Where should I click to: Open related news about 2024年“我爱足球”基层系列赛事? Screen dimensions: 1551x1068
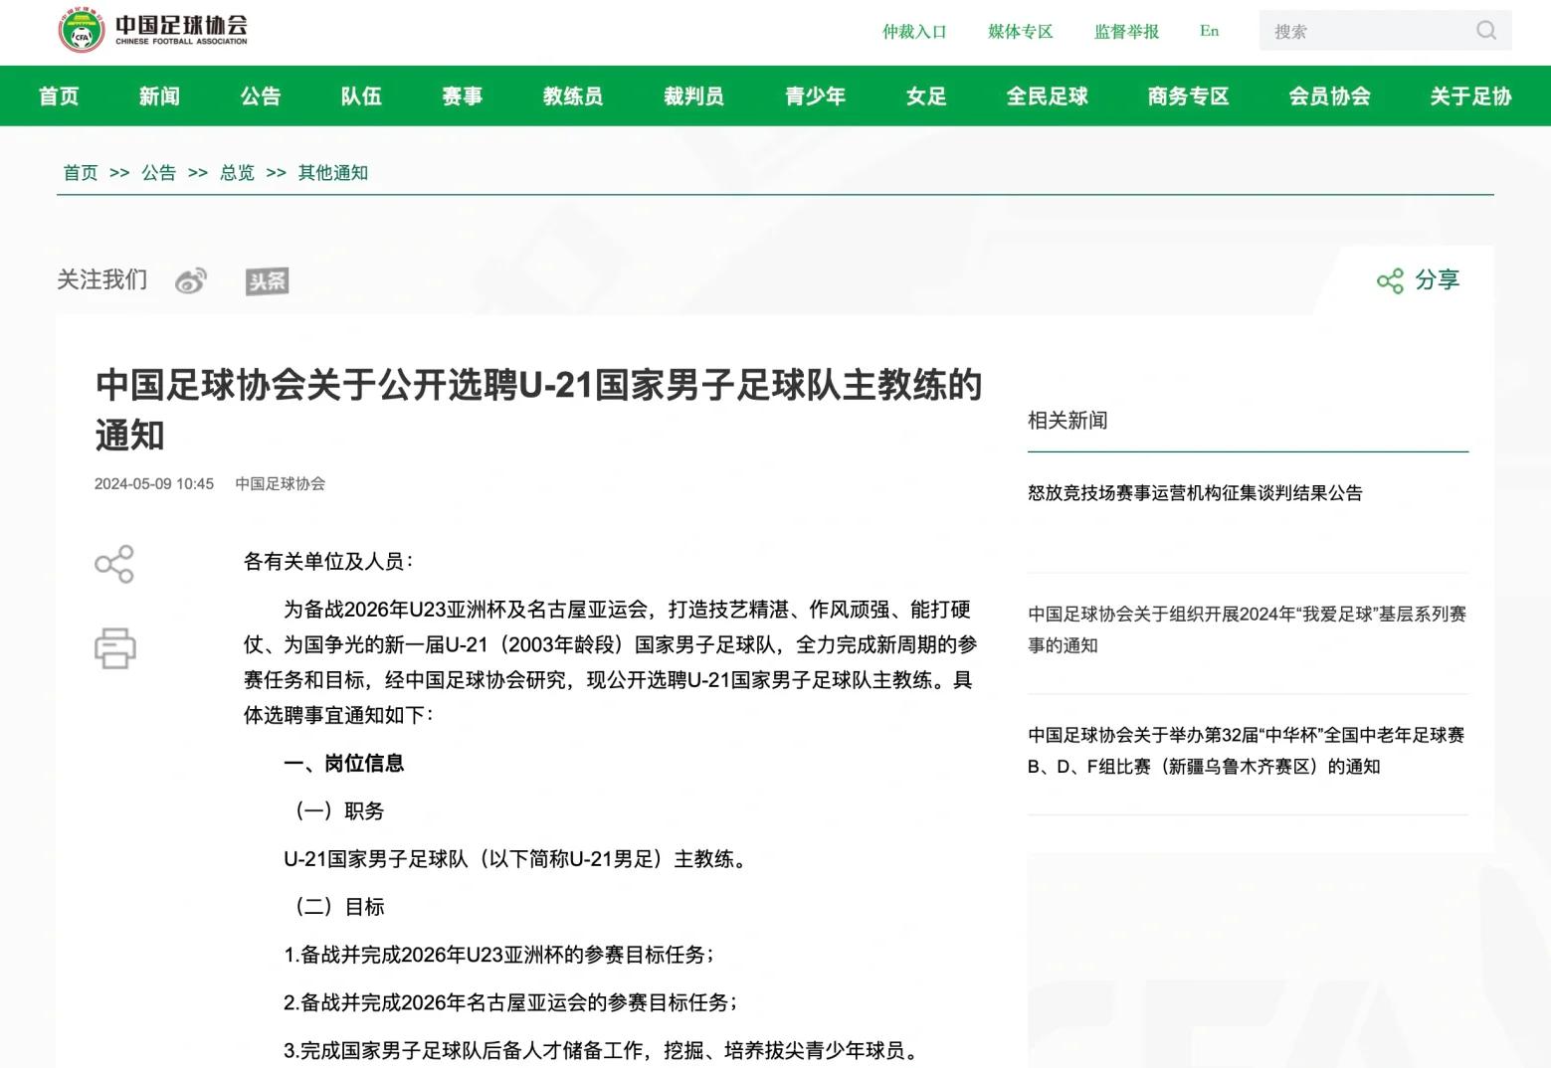[1248, 629]
